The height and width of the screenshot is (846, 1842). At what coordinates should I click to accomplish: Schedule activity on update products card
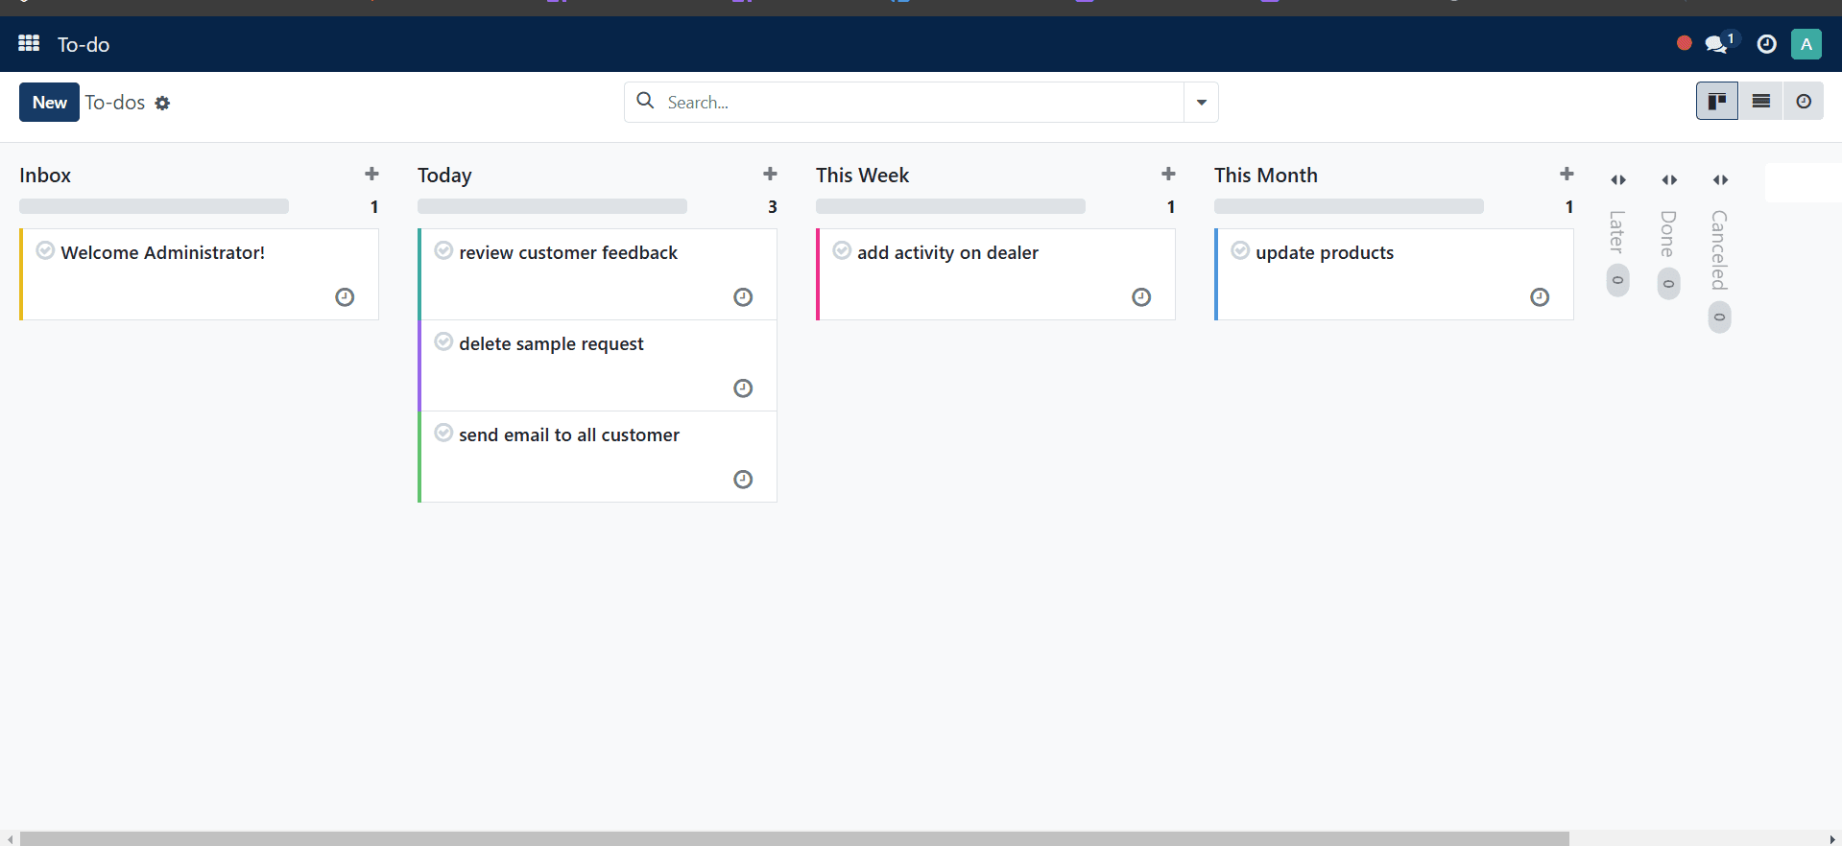click(1540, 297)
